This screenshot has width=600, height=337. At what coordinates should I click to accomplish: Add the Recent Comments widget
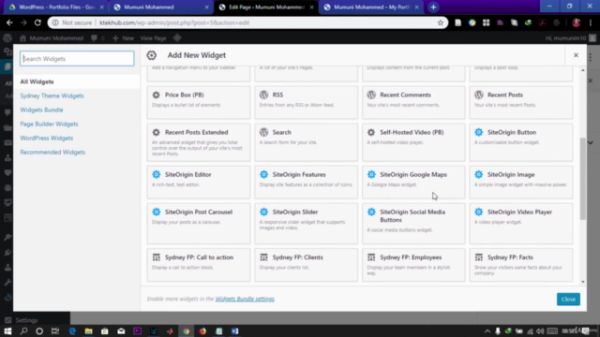[x=413, y=102]
